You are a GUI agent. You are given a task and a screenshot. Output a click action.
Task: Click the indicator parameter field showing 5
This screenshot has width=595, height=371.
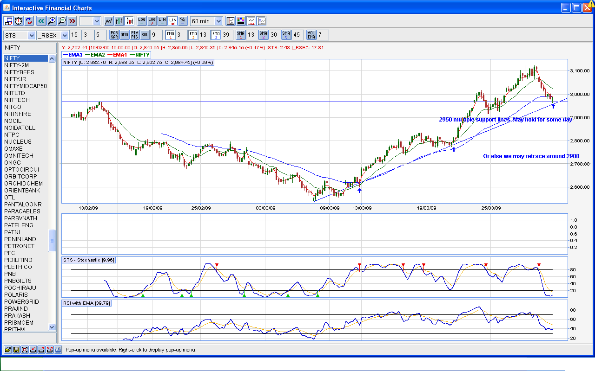pos(100,35)
